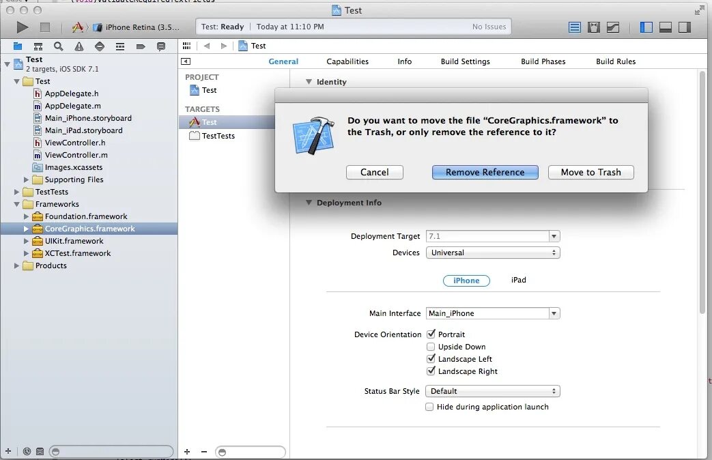Select the iPhone device segment
This screenshot has width=712, height=460.
466,281
